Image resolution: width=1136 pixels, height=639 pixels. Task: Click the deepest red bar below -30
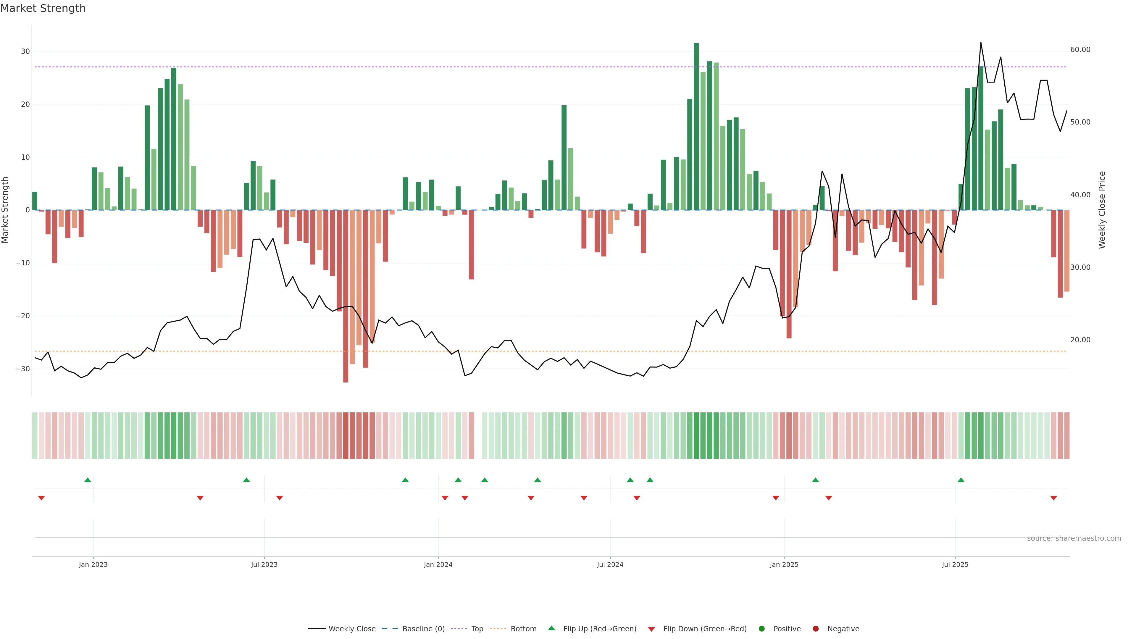346,296
